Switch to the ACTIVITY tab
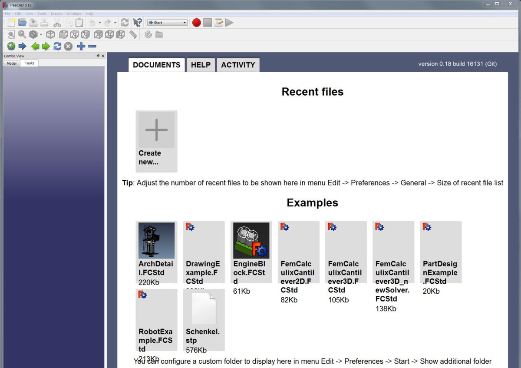Viewport: 521px width, 368px height. [238, 65]
